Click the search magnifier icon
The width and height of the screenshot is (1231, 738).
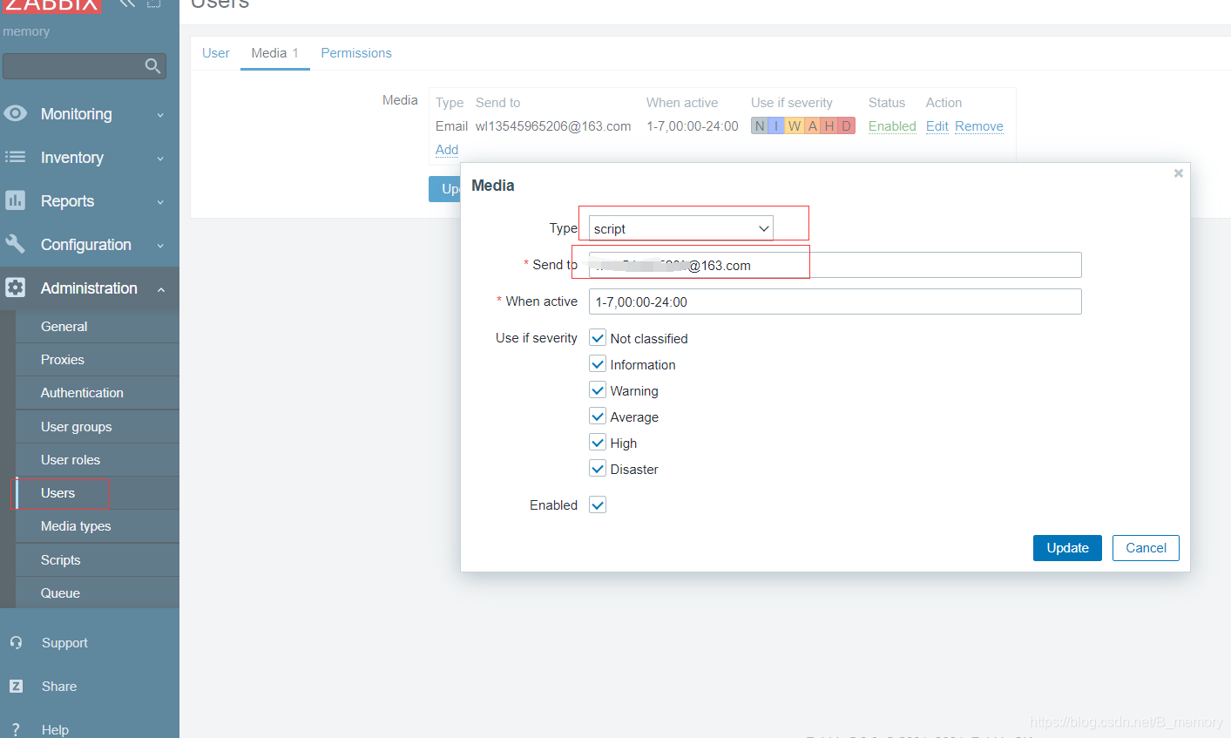point(152,65)
